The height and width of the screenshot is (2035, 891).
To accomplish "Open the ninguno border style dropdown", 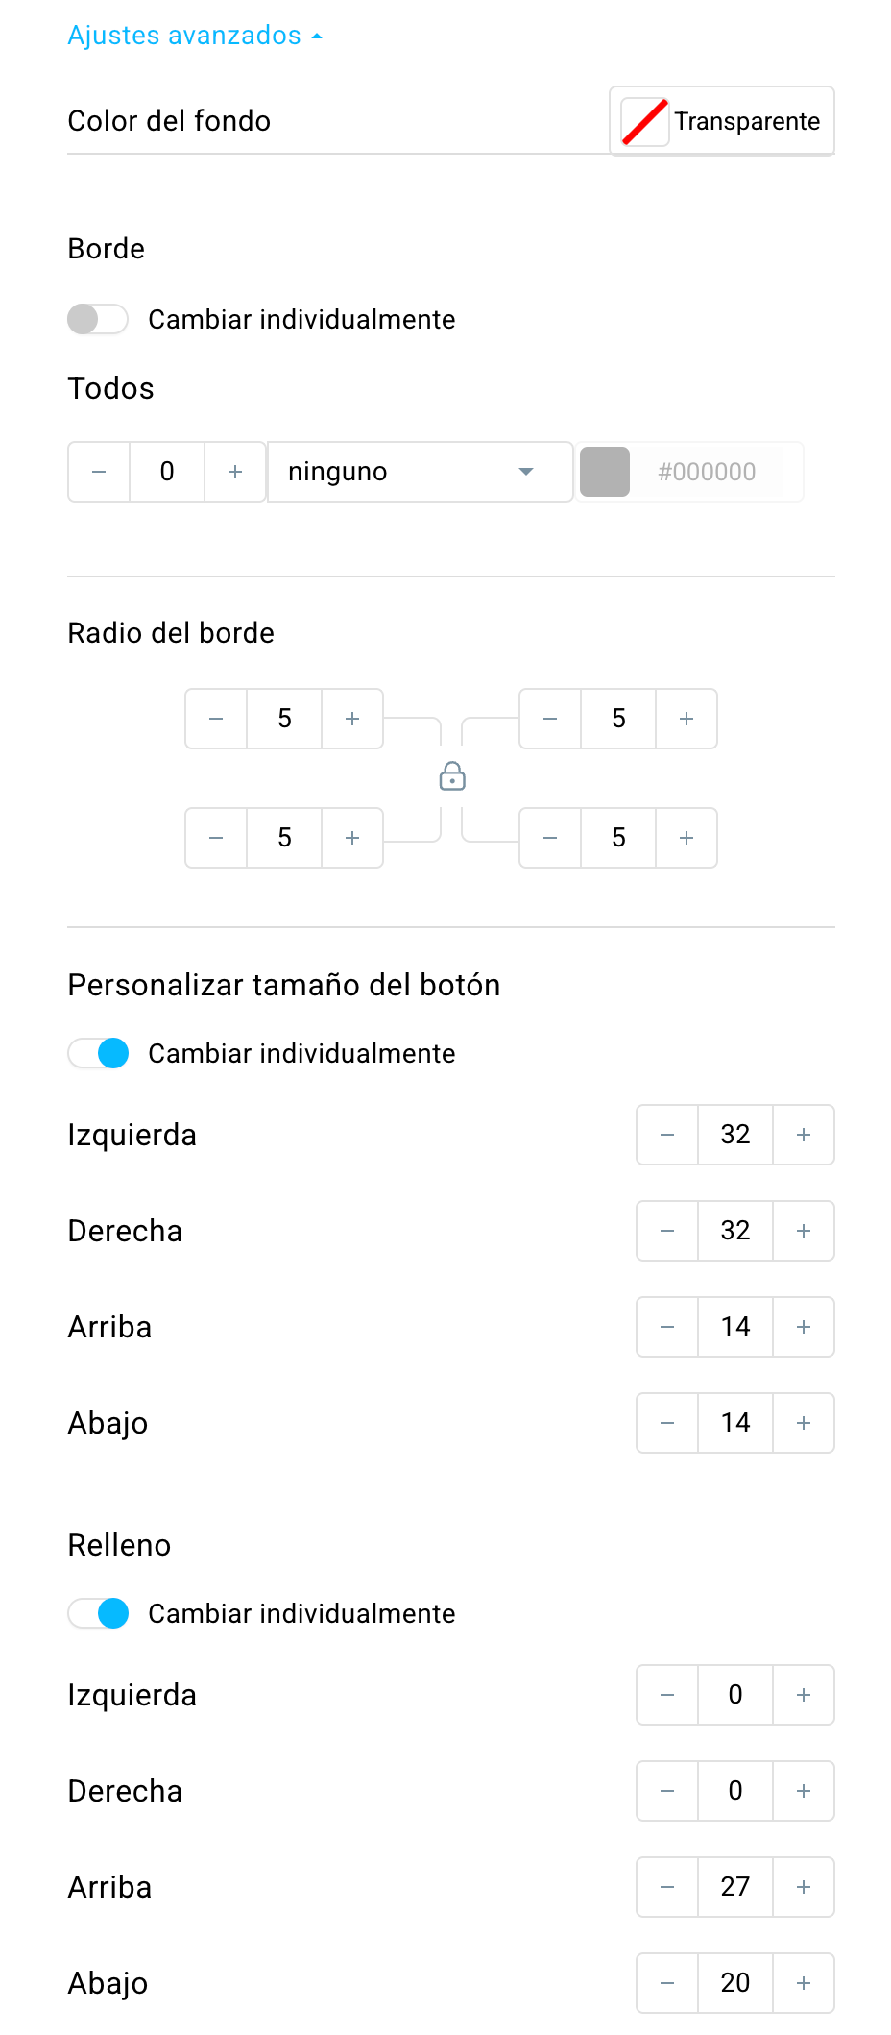I will 420,472.
